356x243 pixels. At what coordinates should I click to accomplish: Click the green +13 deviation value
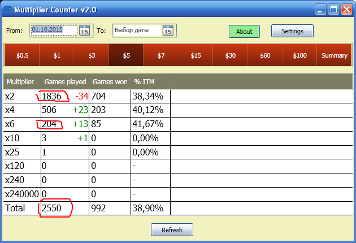pos(80,124)
